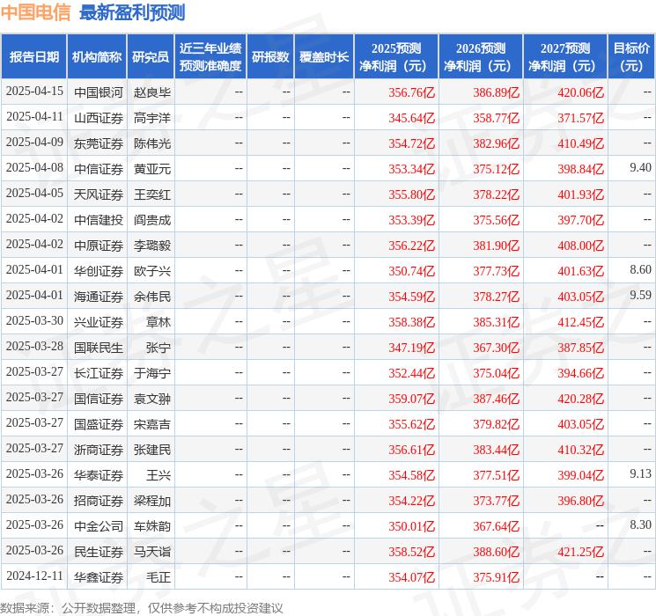Click target price 9.40
The width and height of the screenshot is (656, 616).
(x=640, y=168)
